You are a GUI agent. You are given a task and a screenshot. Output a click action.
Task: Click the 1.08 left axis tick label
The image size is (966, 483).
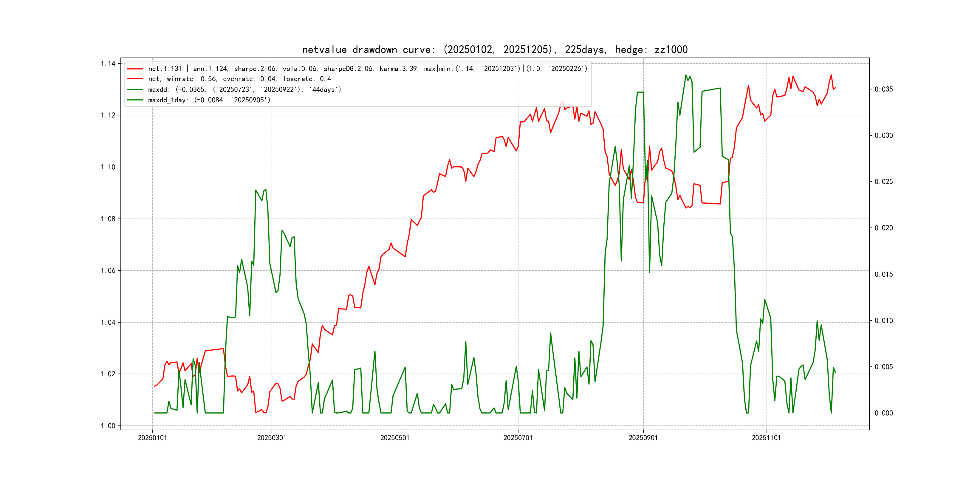click(108, 219)
